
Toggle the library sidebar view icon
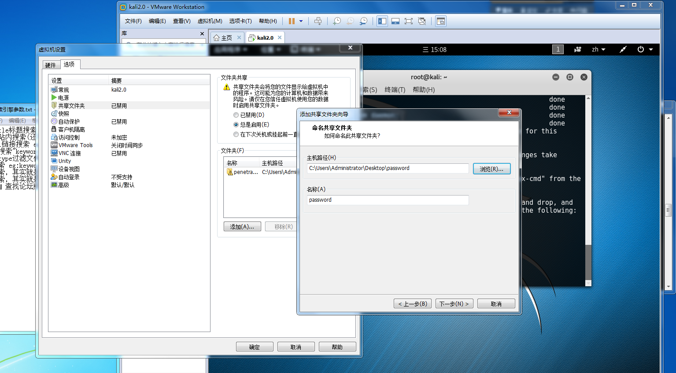tap(382, 21)
